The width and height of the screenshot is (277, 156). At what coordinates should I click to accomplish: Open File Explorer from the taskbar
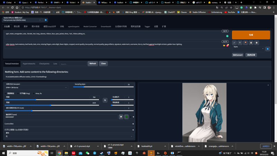pyautogui.click(x=66, y=153)
